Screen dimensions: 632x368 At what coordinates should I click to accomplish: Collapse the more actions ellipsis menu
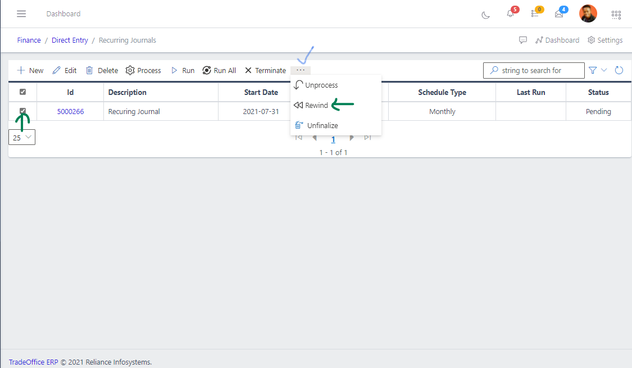[x=301, y=70]
